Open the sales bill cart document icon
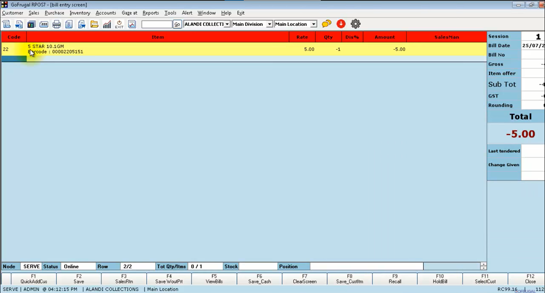Screen dimensions: 545x293 (x=19, y=24)
